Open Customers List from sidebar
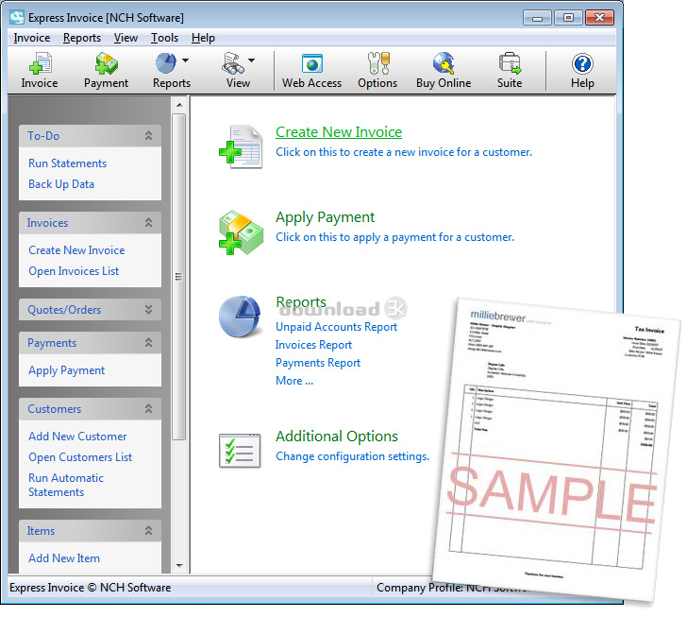 80,457
